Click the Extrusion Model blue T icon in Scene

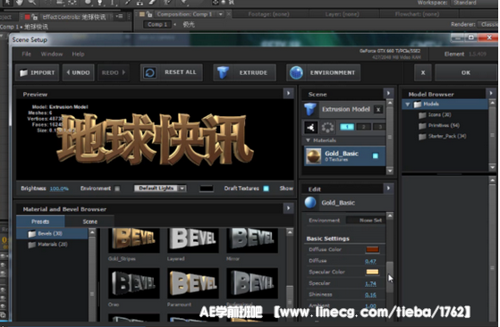point(310,109)
